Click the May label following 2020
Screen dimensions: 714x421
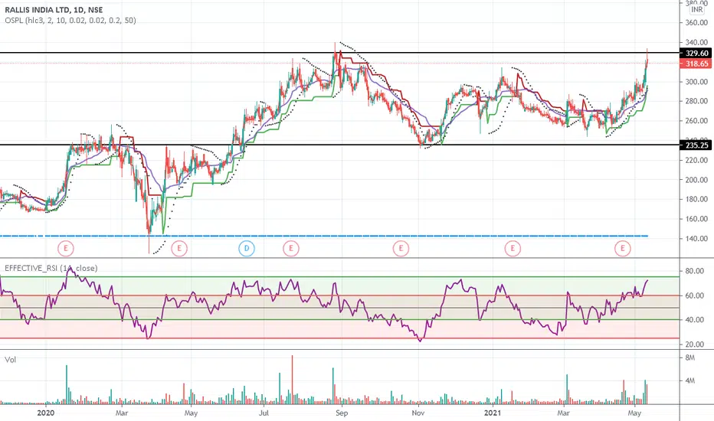coord(191,413)
